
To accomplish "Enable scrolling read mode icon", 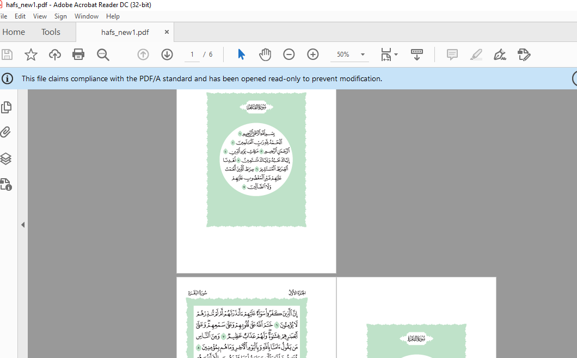I will pos(417,54).
